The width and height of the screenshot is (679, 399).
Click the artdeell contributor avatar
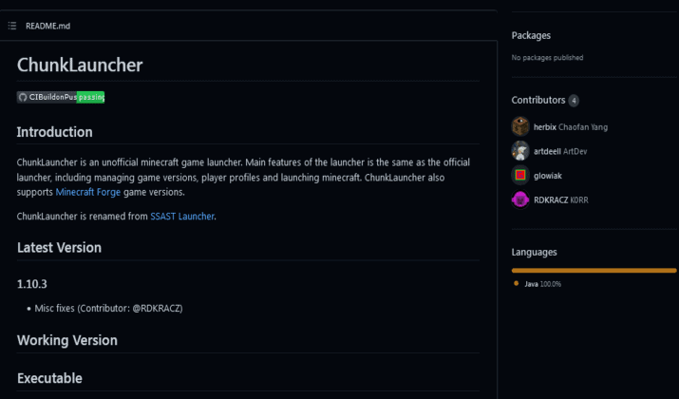point(520,151)
